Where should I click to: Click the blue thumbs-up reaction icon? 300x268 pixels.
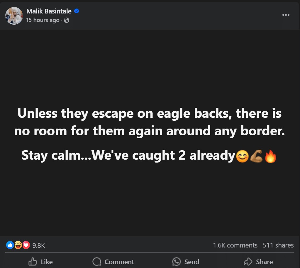point(10,245)
